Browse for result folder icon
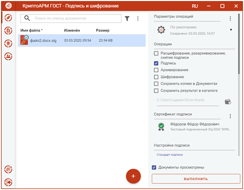244x190 pixels. point(228,101)
